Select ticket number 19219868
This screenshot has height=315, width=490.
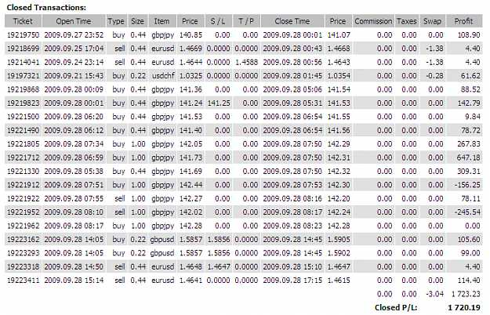click(23, 89)
